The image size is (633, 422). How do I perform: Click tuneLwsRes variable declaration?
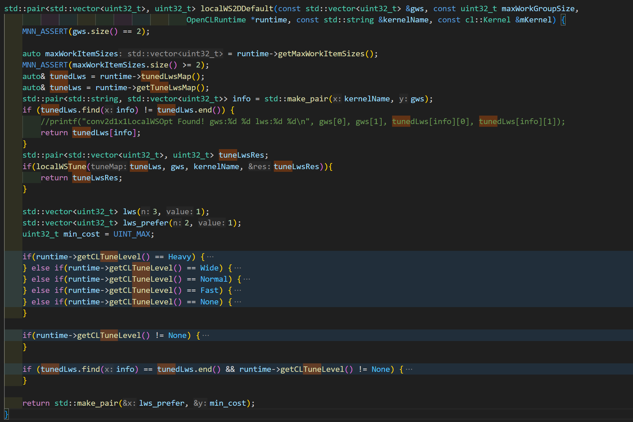(x=241, y=155)
